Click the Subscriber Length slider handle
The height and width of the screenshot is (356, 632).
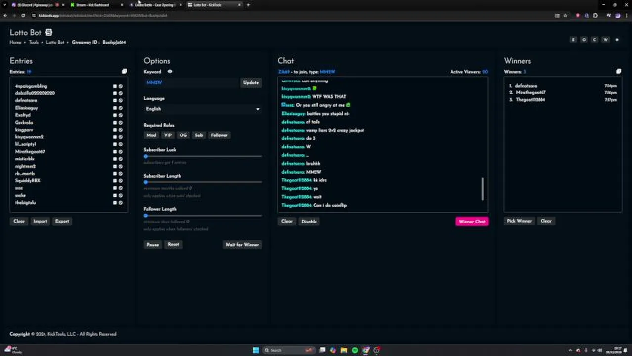point(146,182)
